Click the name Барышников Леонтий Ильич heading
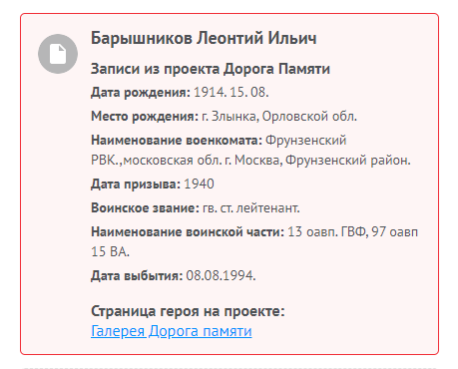 [204, 38]
